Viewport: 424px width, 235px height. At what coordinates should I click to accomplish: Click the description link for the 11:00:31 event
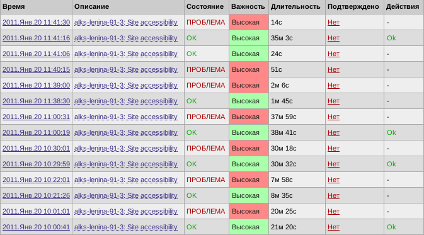(126, 117)
